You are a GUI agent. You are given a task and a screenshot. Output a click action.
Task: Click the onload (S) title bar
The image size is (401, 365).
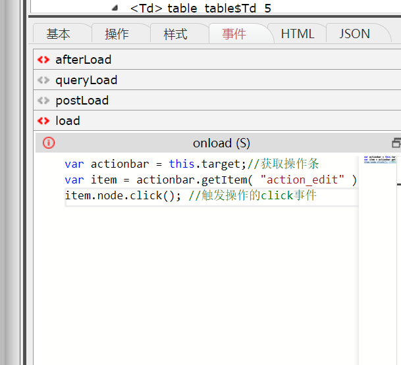[x=221, y=143]
